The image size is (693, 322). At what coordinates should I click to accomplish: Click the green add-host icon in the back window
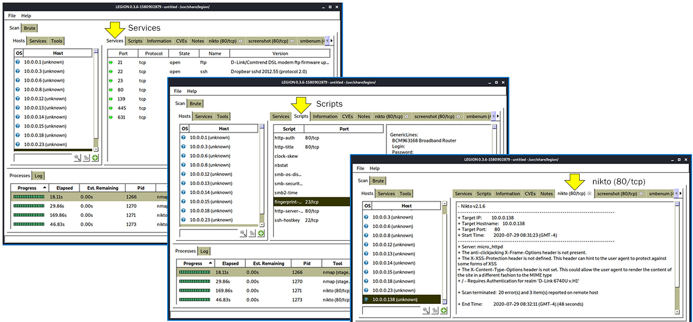click(x=95, y=158)
